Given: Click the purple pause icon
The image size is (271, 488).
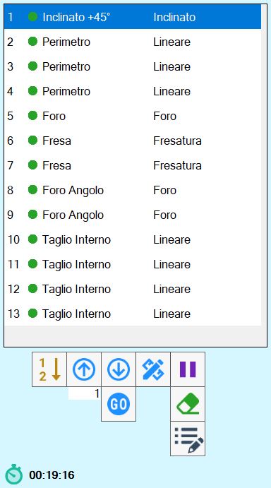Looking at the screenshot, I should click(x=188, y=369).
